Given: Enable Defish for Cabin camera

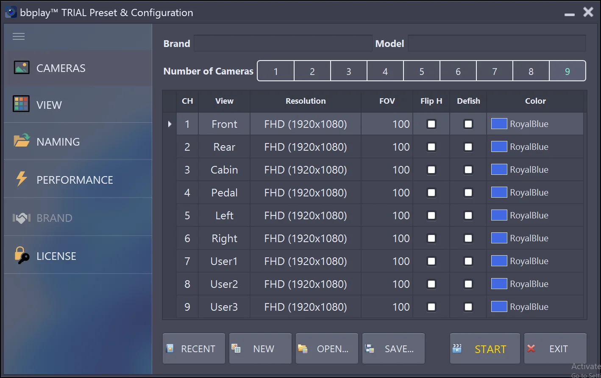Looking at the screenshot, I should pyautogui.click(x=468, y=170).
